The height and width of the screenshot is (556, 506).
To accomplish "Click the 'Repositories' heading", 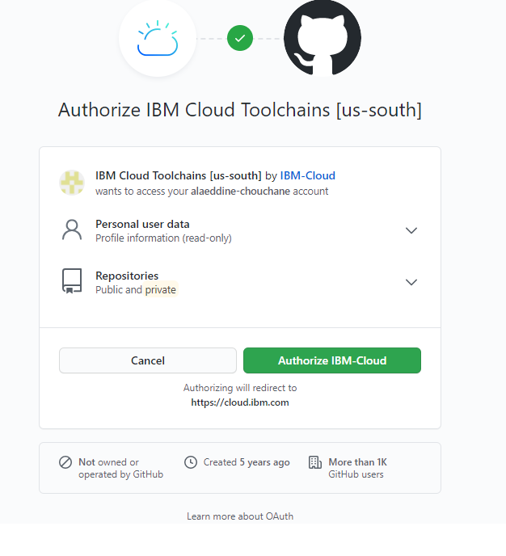I will click(127, 276).
